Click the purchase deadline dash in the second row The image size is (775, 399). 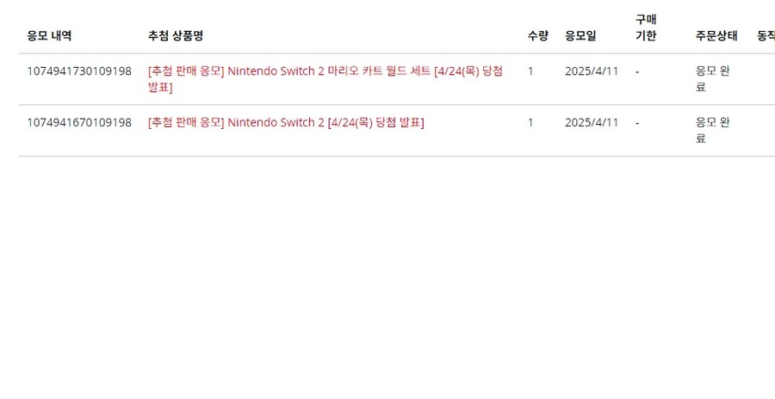point(637,123)
